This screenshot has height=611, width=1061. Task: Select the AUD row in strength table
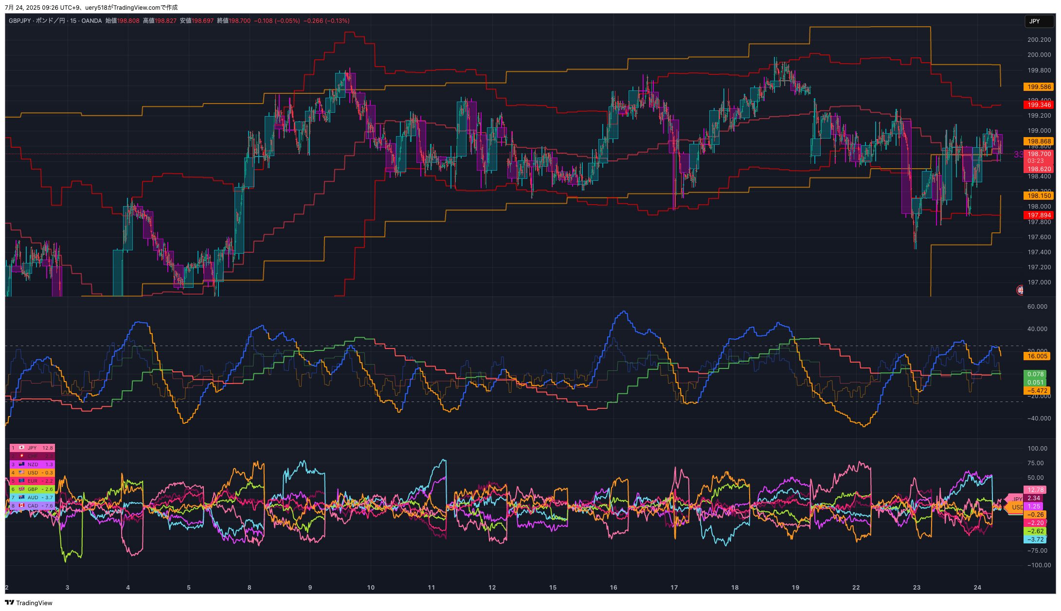[33, 497]
